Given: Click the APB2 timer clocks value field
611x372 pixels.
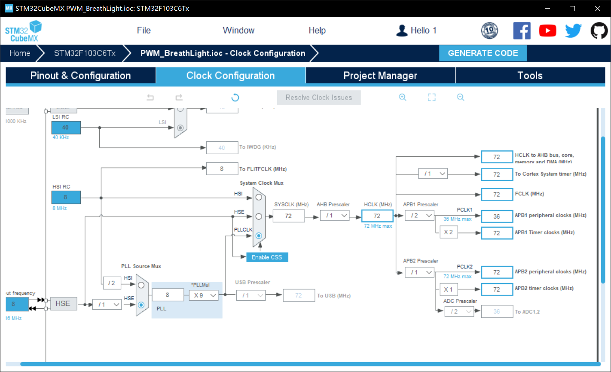Looking at the screenshot, I should pyautogui.click(x=497, y=290).
